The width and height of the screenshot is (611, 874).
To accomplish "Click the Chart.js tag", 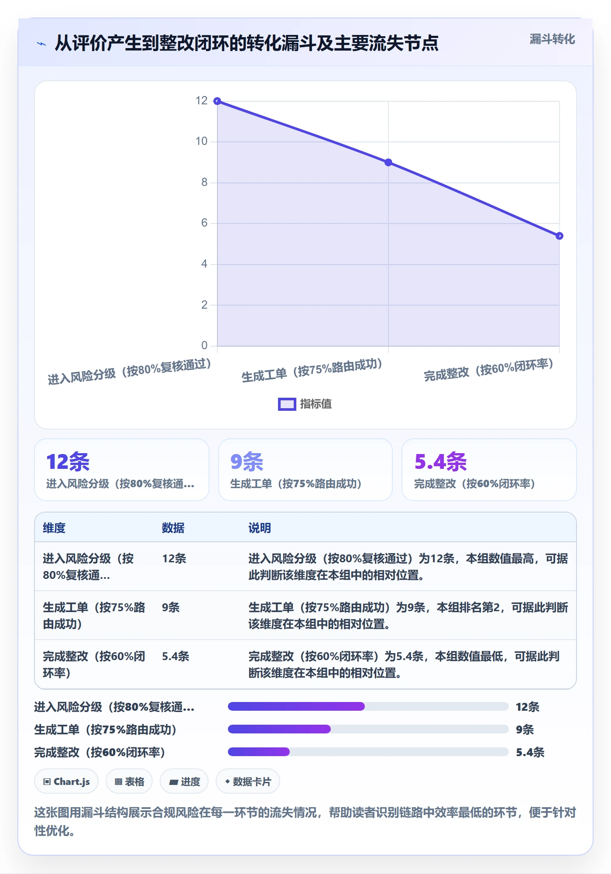I will 66,781.
